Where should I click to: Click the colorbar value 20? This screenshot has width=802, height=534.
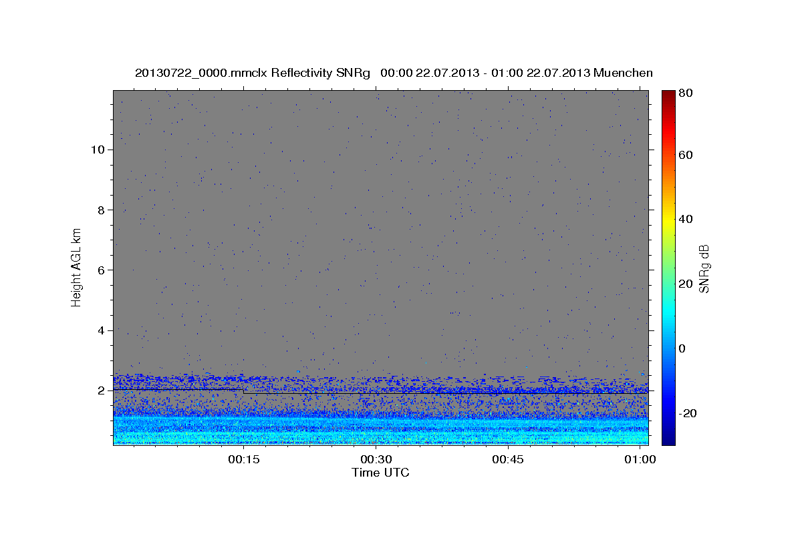686,284
